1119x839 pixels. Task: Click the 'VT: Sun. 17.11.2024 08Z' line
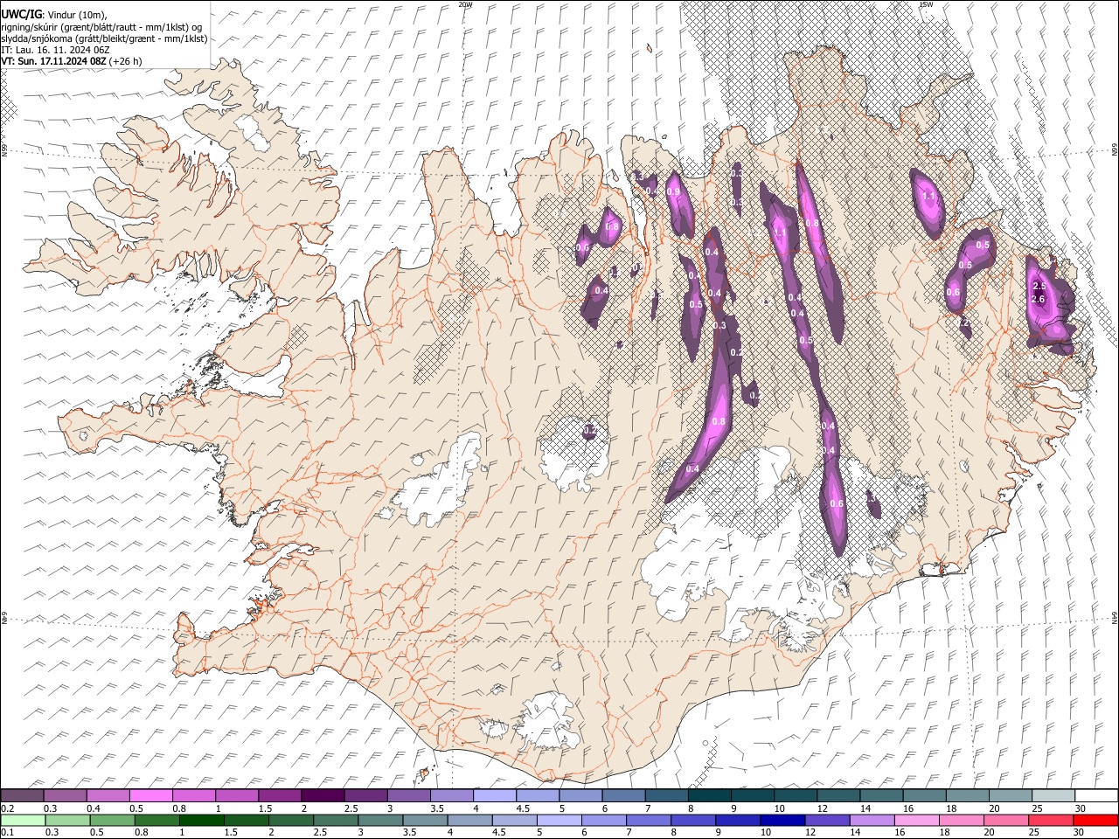[71, 61]
